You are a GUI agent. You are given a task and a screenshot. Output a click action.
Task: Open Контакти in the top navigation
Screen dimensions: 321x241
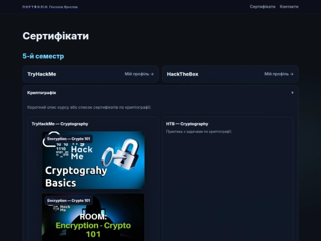(x=289, y=7)
